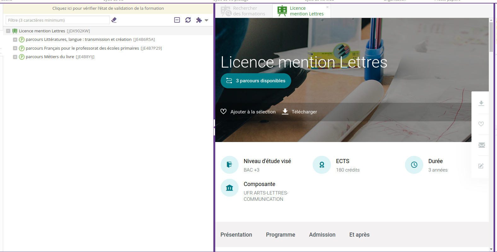Click the Licence mention Lettres page title
This screenshot has height=252, width=497.
pos(304,62)
